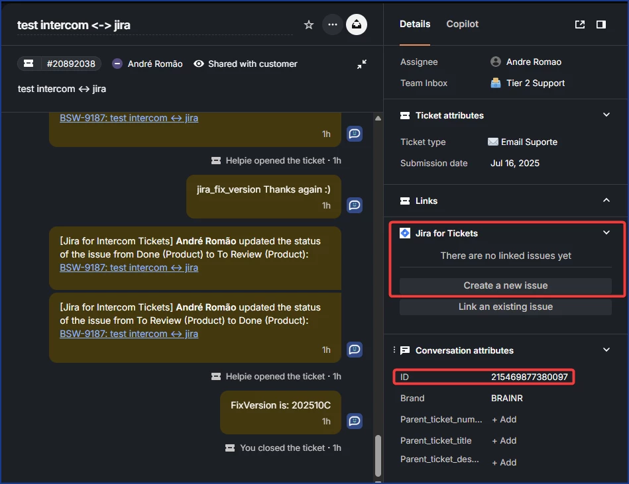Add a Parent_ticket_num value
This screenshot has width=629, height=484.
[x=504, y=420]
